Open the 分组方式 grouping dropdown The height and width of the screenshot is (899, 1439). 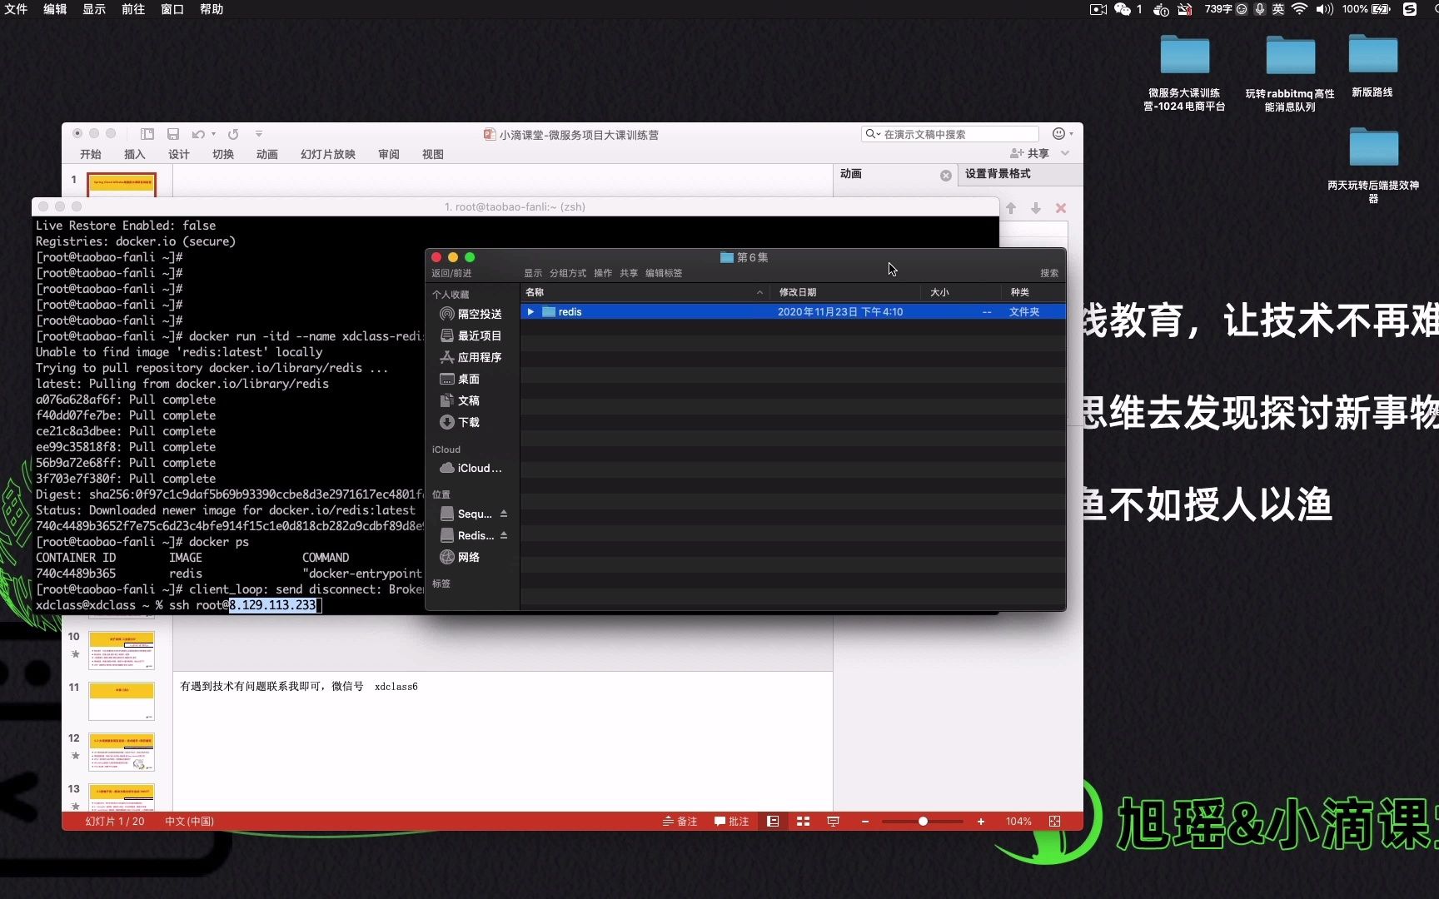pyautogui.click(x=567, y=272)
